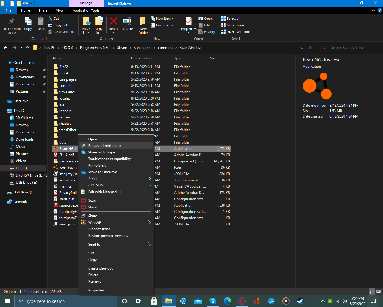Screen dimensions: 383x307
Task: Click the Cut scissors in ribbon
Action: 51,19
